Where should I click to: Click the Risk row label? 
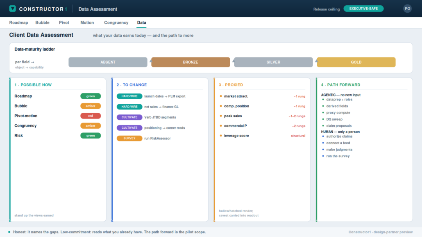click(x=18, y=136)
